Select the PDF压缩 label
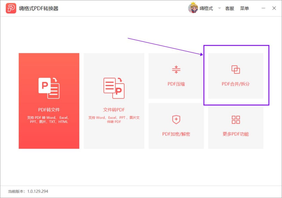 pyautogui.click(x=176, y=84)
